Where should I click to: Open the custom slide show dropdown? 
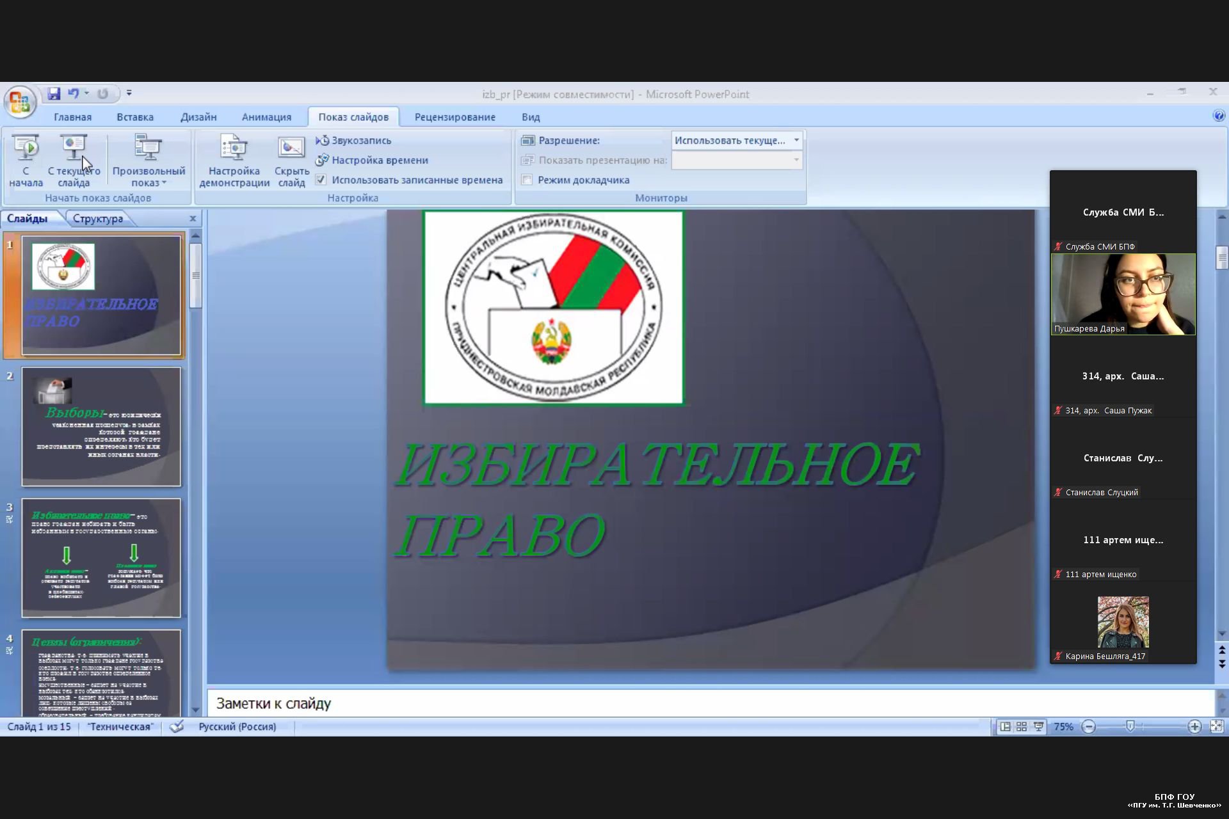[149, 161]
